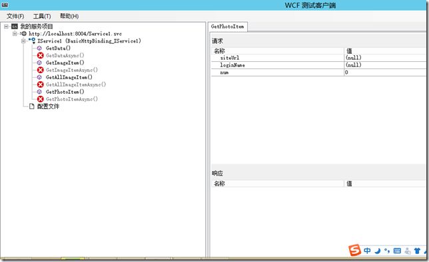Open the 工具(T) menu

pos(42,16)
